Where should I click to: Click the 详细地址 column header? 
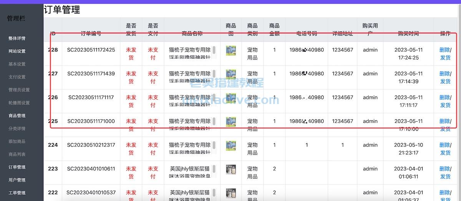(343, 34)
